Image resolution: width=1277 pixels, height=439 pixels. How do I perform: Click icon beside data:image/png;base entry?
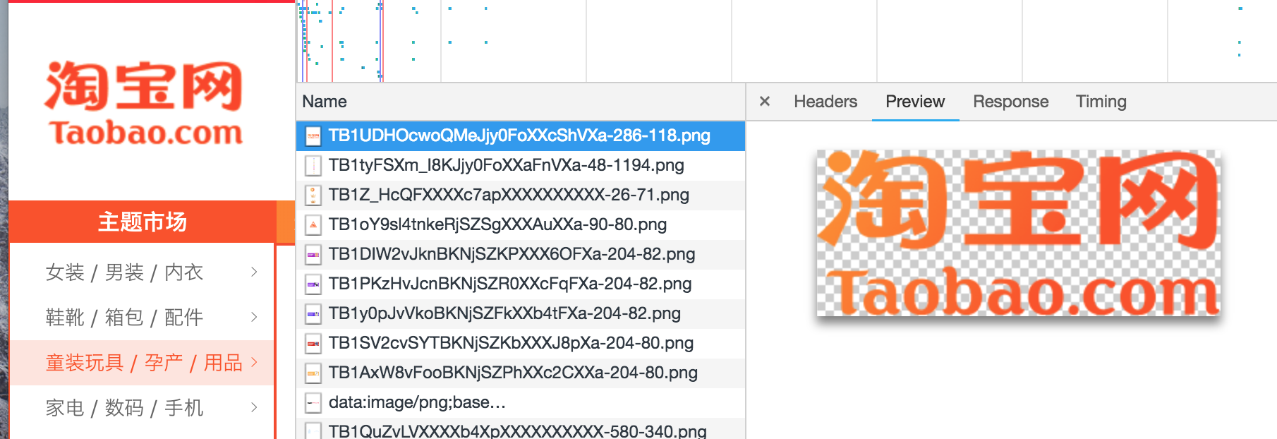(x=313, y=403)
